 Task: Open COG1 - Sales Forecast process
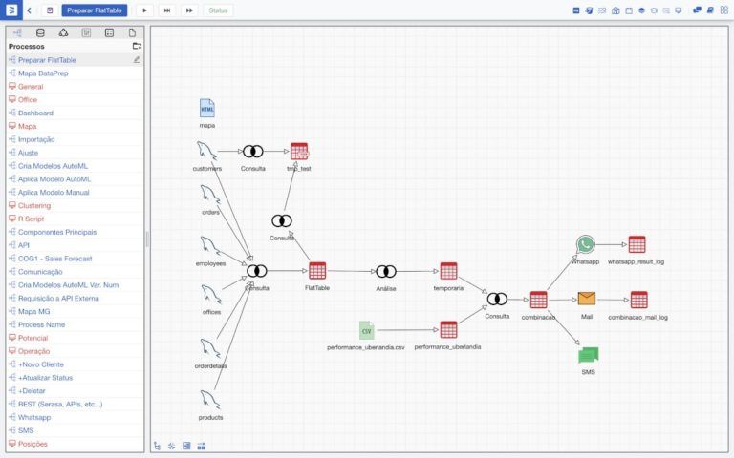pyautogui.click(x=54, y=258)
